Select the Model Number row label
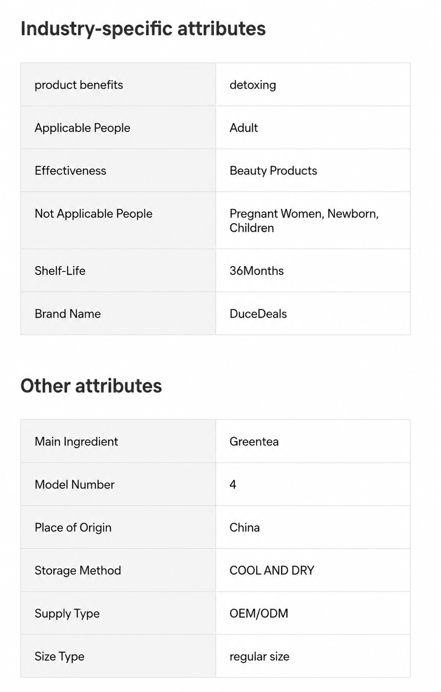The image size is (441, 692). (74, 484)
